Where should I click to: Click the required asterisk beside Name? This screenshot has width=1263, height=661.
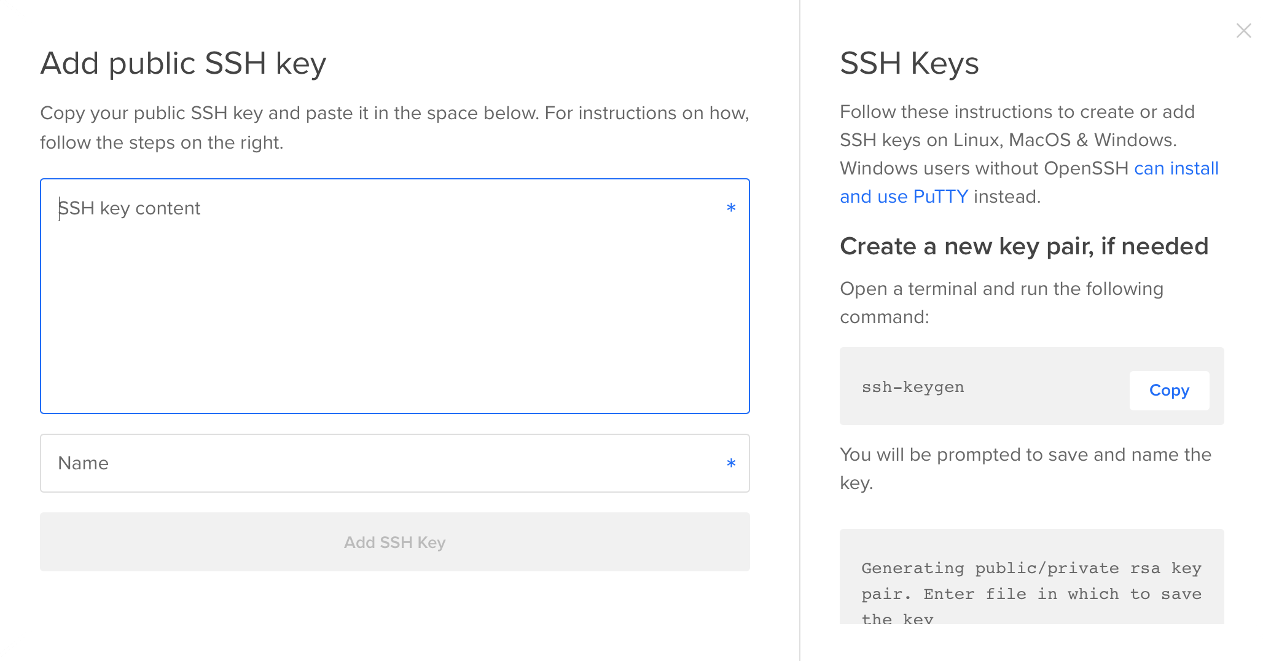tap(730, 464)
